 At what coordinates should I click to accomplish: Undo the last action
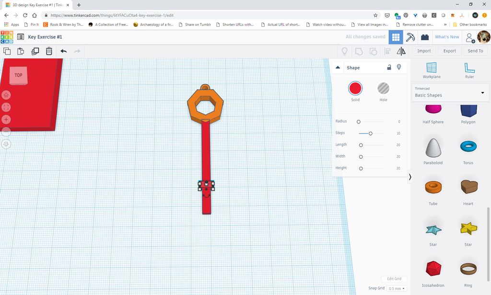(64, 51)
